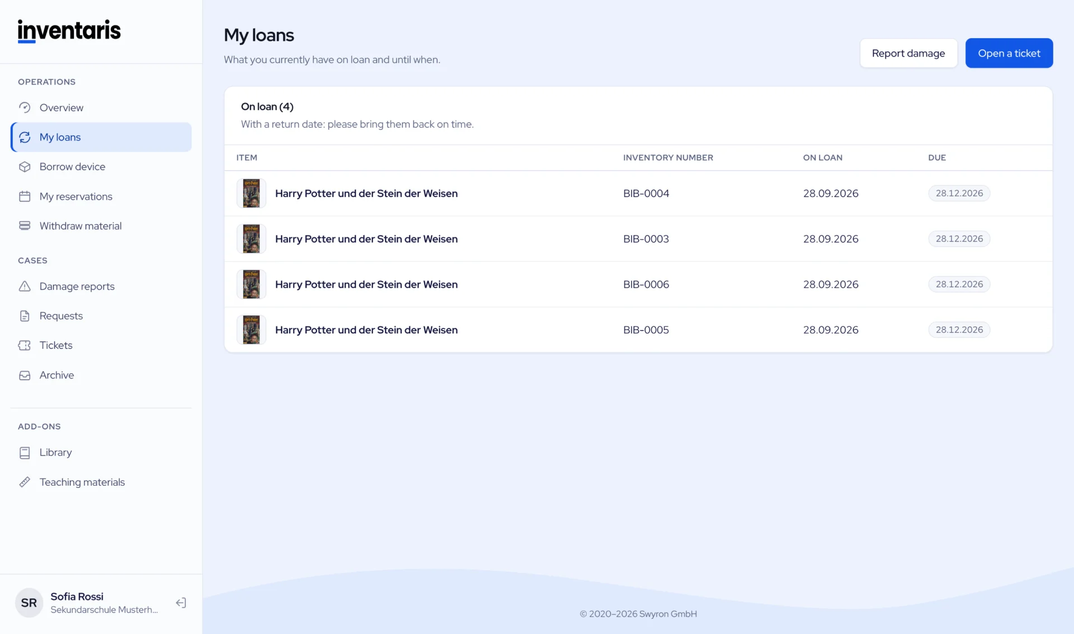Viewport: 1074px width, 634px height.
Task: Click the Report damage button
Action: (908, 53)
